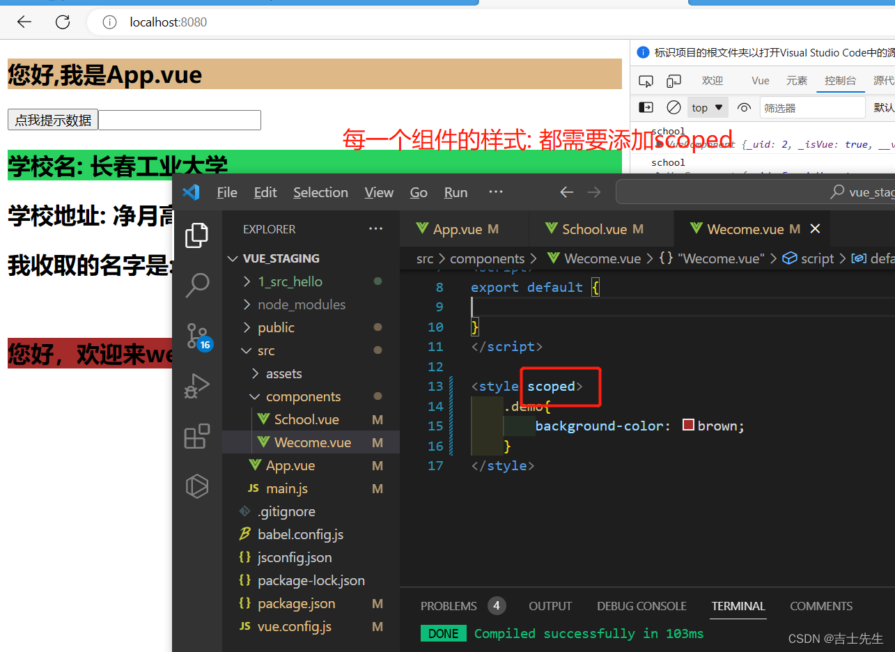Expand the 1_src_hello folder

point(311,281)
